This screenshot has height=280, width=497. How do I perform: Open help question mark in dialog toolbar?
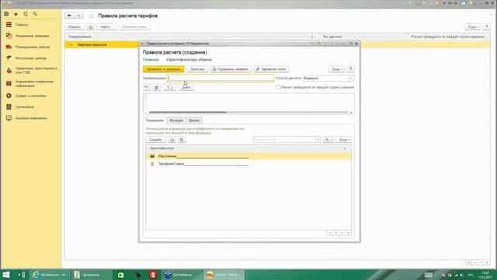350,69
